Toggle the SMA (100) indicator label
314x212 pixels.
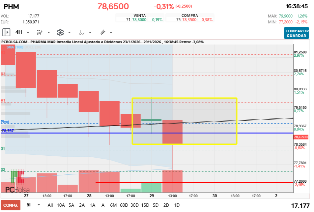click(14, 47)
